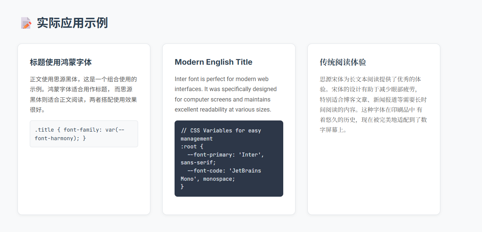Click the line Mono', monospace;
482x232 pixels.
coord(208,179)
